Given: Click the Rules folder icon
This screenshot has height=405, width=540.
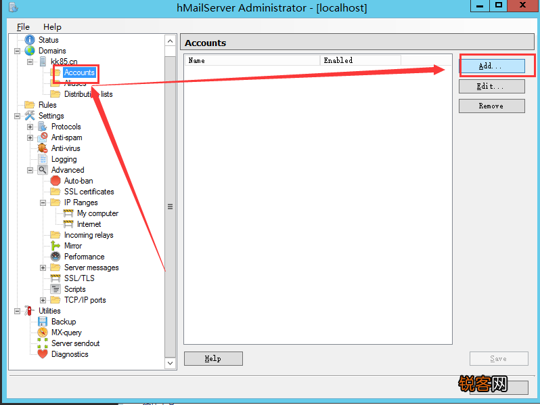Looking at the screenshot, I should pos(30,105).
